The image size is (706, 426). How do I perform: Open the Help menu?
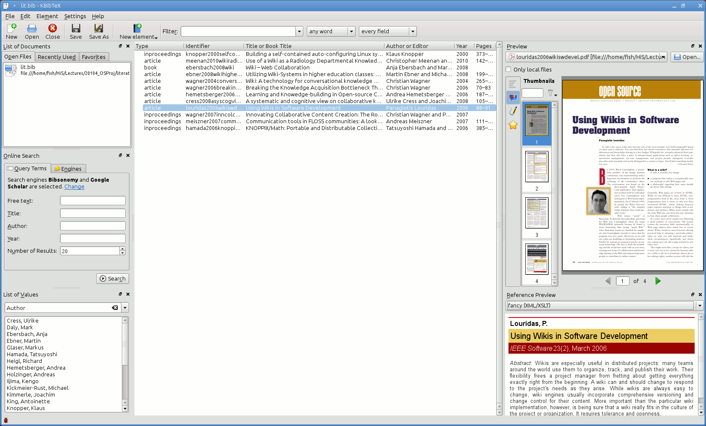[98, 16]
